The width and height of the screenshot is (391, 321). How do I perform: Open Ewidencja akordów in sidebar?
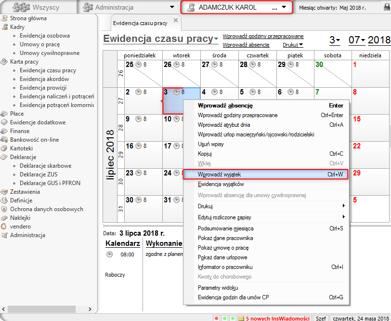[44, 79]
